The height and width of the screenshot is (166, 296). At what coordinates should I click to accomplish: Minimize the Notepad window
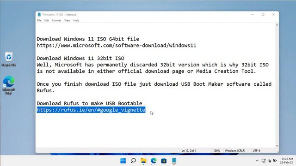pyautogui.click(x=253, y=14)
